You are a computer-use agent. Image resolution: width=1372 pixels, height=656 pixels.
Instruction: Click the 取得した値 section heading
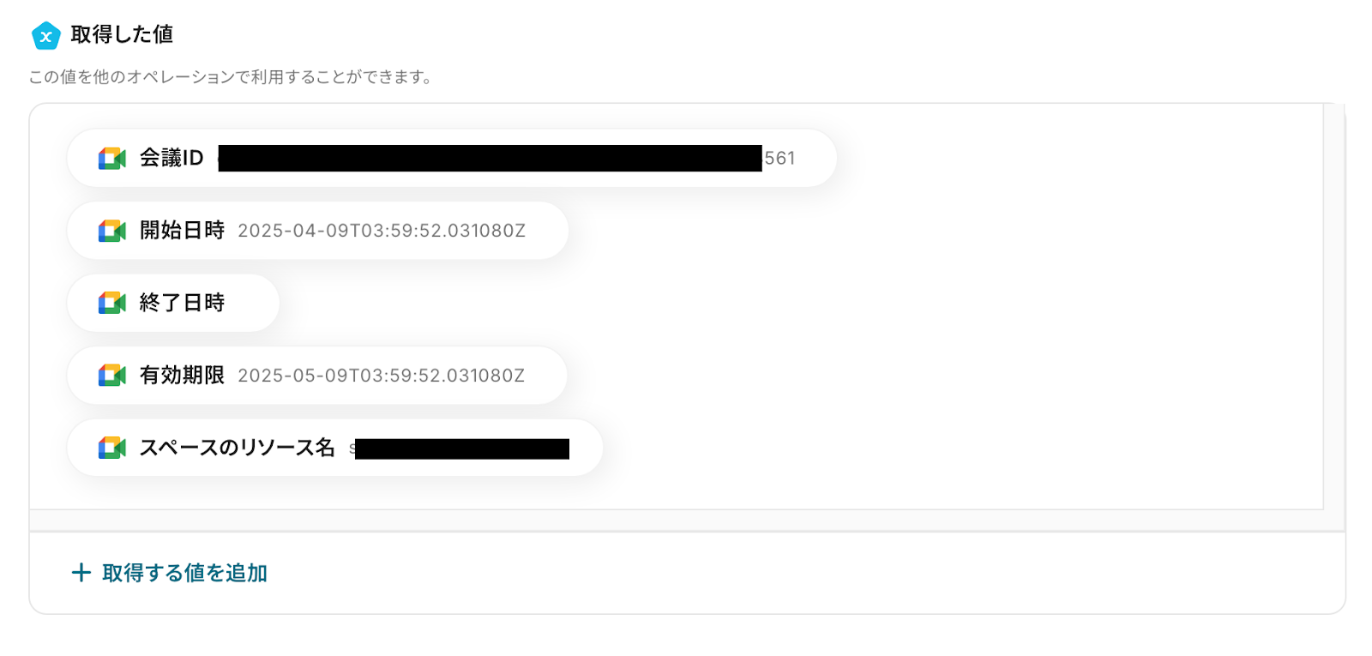click(x=122, y=34)
